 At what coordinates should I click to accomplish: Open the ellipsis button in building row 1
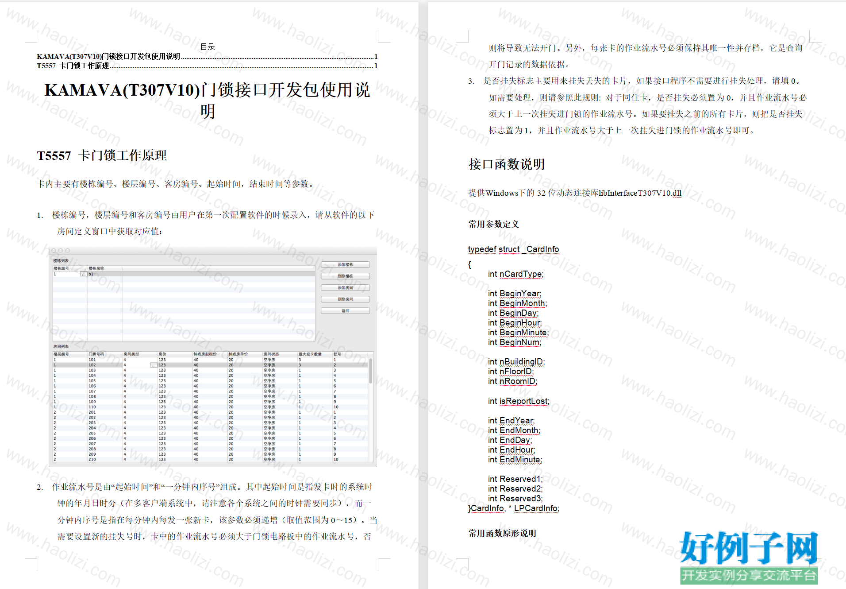point(84,274)
